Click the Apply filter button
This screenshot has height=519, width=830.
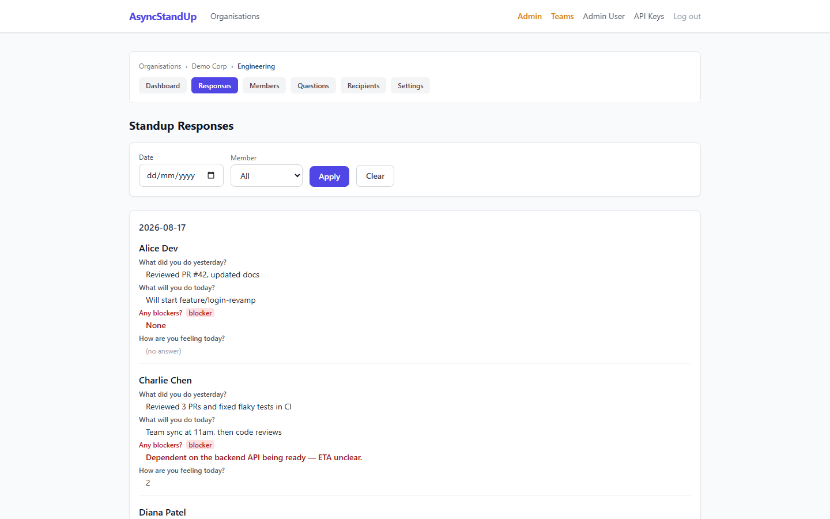point(329,176)
